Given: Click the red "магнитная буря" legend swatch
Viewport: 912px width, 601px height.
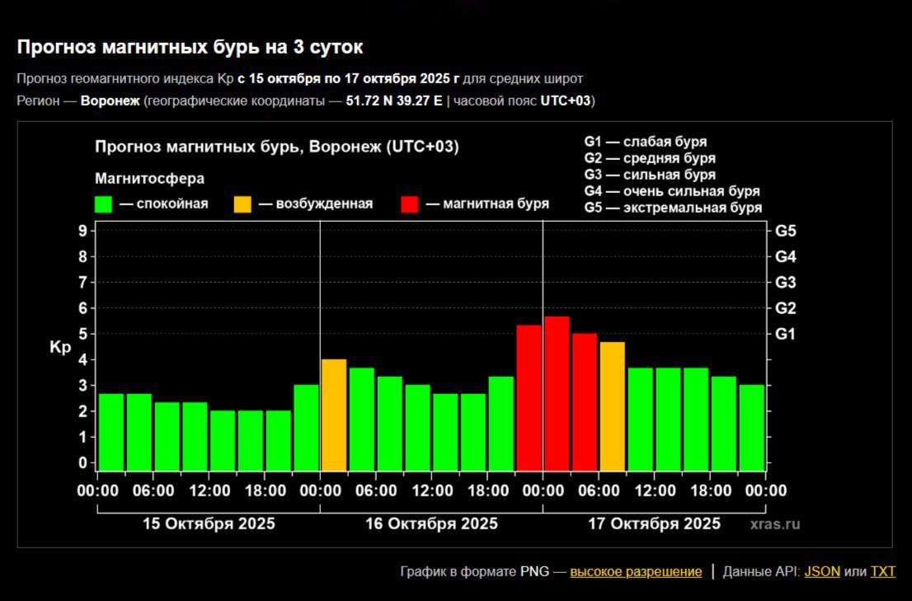Looking at the screenshot, I should coord(410,204).
